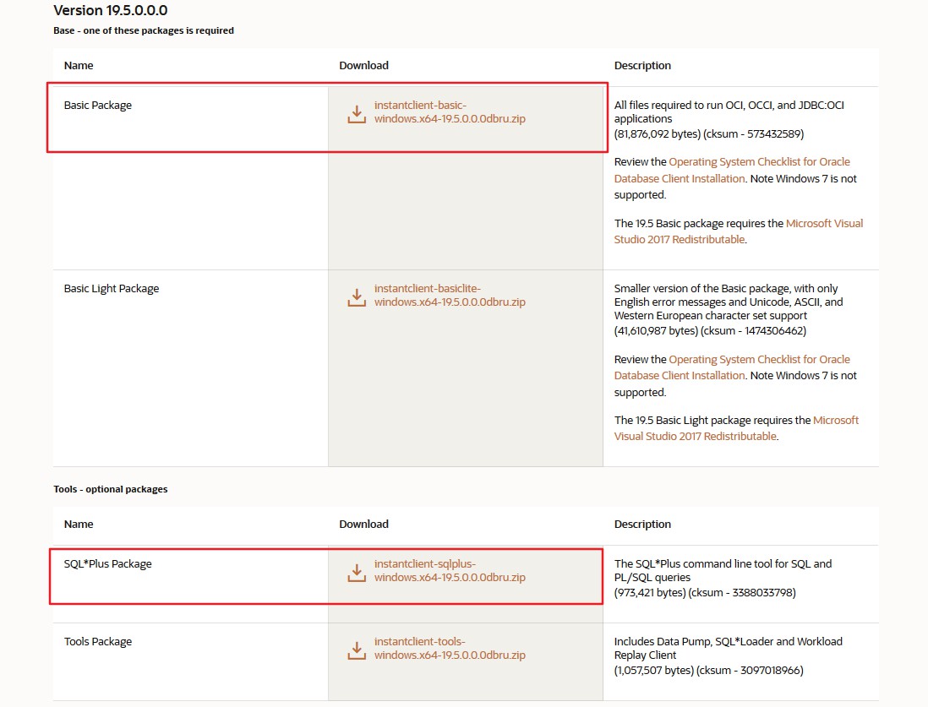Click the download icon for SQL*Plus Package
Image resolution: width=928 pixels, height=707 pixels.
pyautogui.click(x=356, y=570)
